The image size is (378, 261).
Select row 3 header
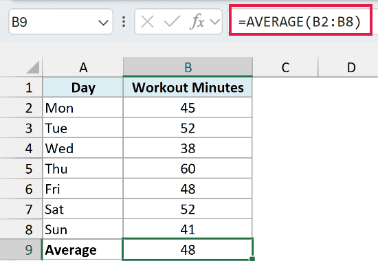pyautogui.click(x=21, y=128)
